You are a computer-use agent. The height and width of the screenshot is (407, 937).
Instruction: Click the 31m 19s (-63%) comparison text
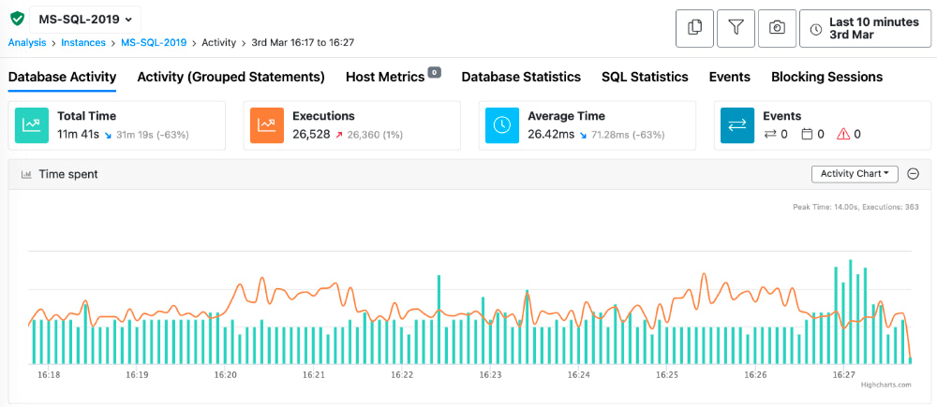pyautogui.click(x=153, y=135)
